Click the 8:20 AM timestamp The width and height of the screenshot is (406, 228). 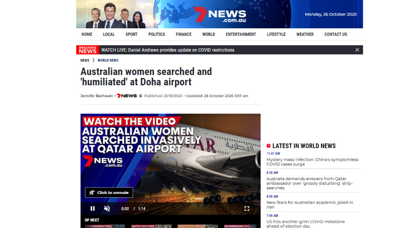point(272,173)
